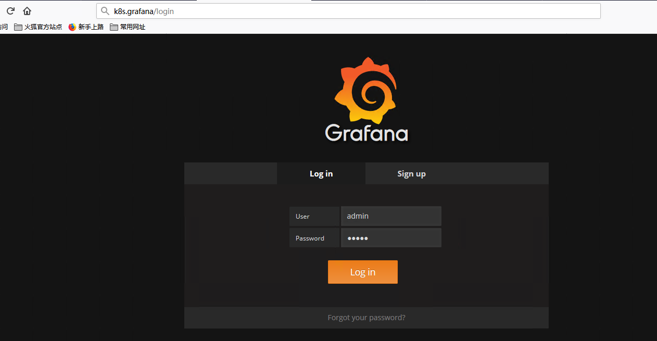Click the search magnifier in address bar
Screen dimensions: 657x341
(x=105, y=11)
